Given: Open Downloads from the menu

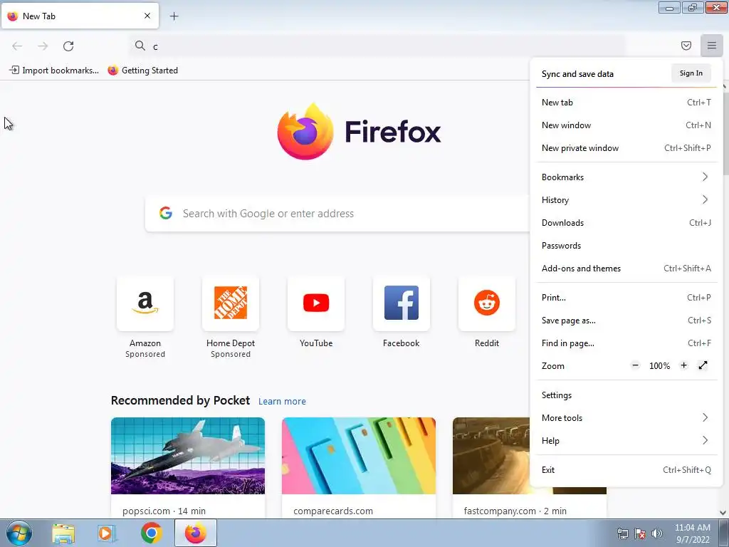Looking at the screenshot, I should point(626,223).
